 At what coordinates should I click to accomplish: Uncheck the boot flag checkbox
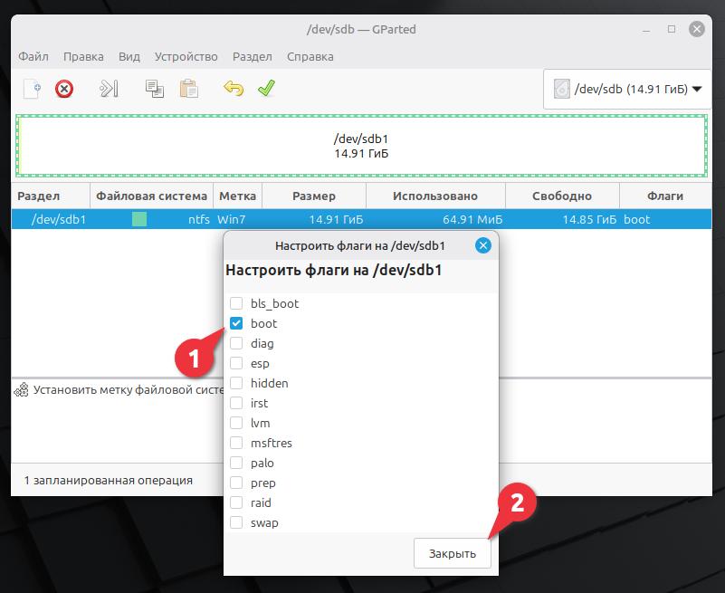pyautogui.click(x=236, y=323)
